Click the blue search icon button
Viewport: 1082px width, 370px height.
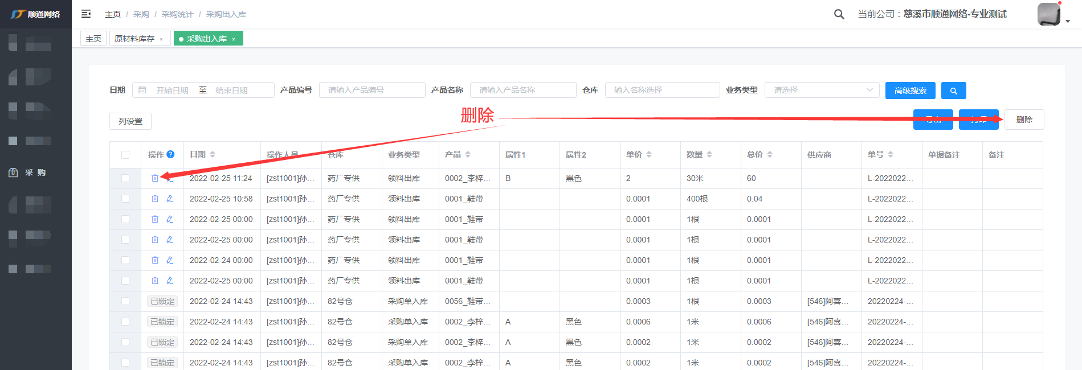coord(953,91)
